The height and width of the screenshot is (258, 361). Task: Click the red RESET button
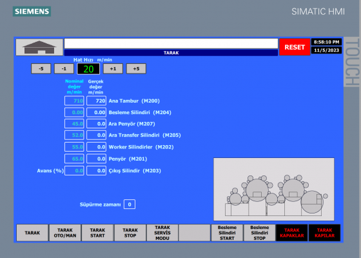click(x=295, y=47)
